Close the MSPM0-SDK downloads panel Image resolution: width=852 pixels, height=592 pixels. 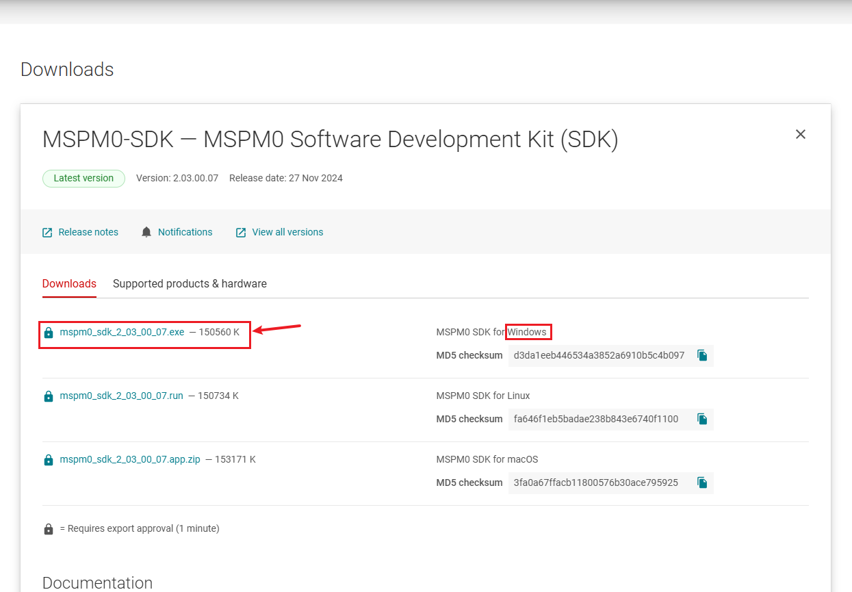[801, 134]
